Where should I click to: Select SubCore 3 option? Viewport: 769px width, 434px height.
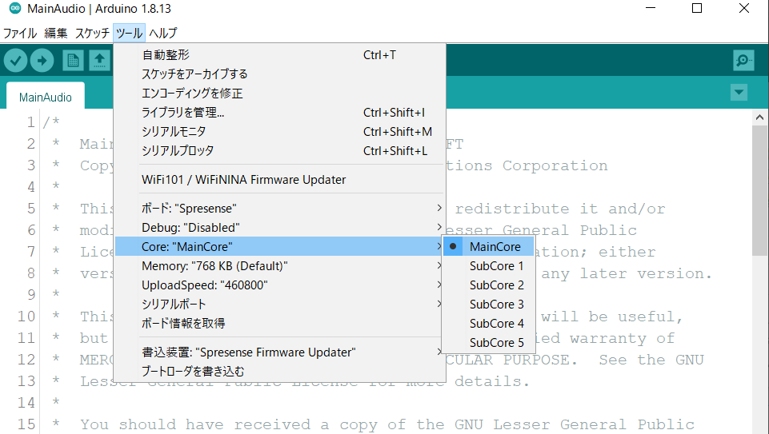click(x=488, y=304)
